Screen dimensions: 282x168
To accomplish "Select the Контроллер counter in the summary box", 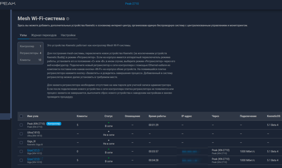I will click(x=30, y=46).
